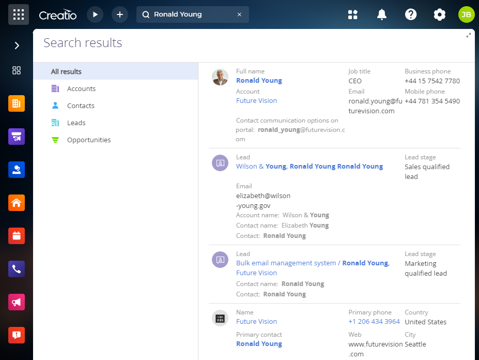Click the United States country value
The height and width of the screenshot is (360, 479).
(426, 322)
